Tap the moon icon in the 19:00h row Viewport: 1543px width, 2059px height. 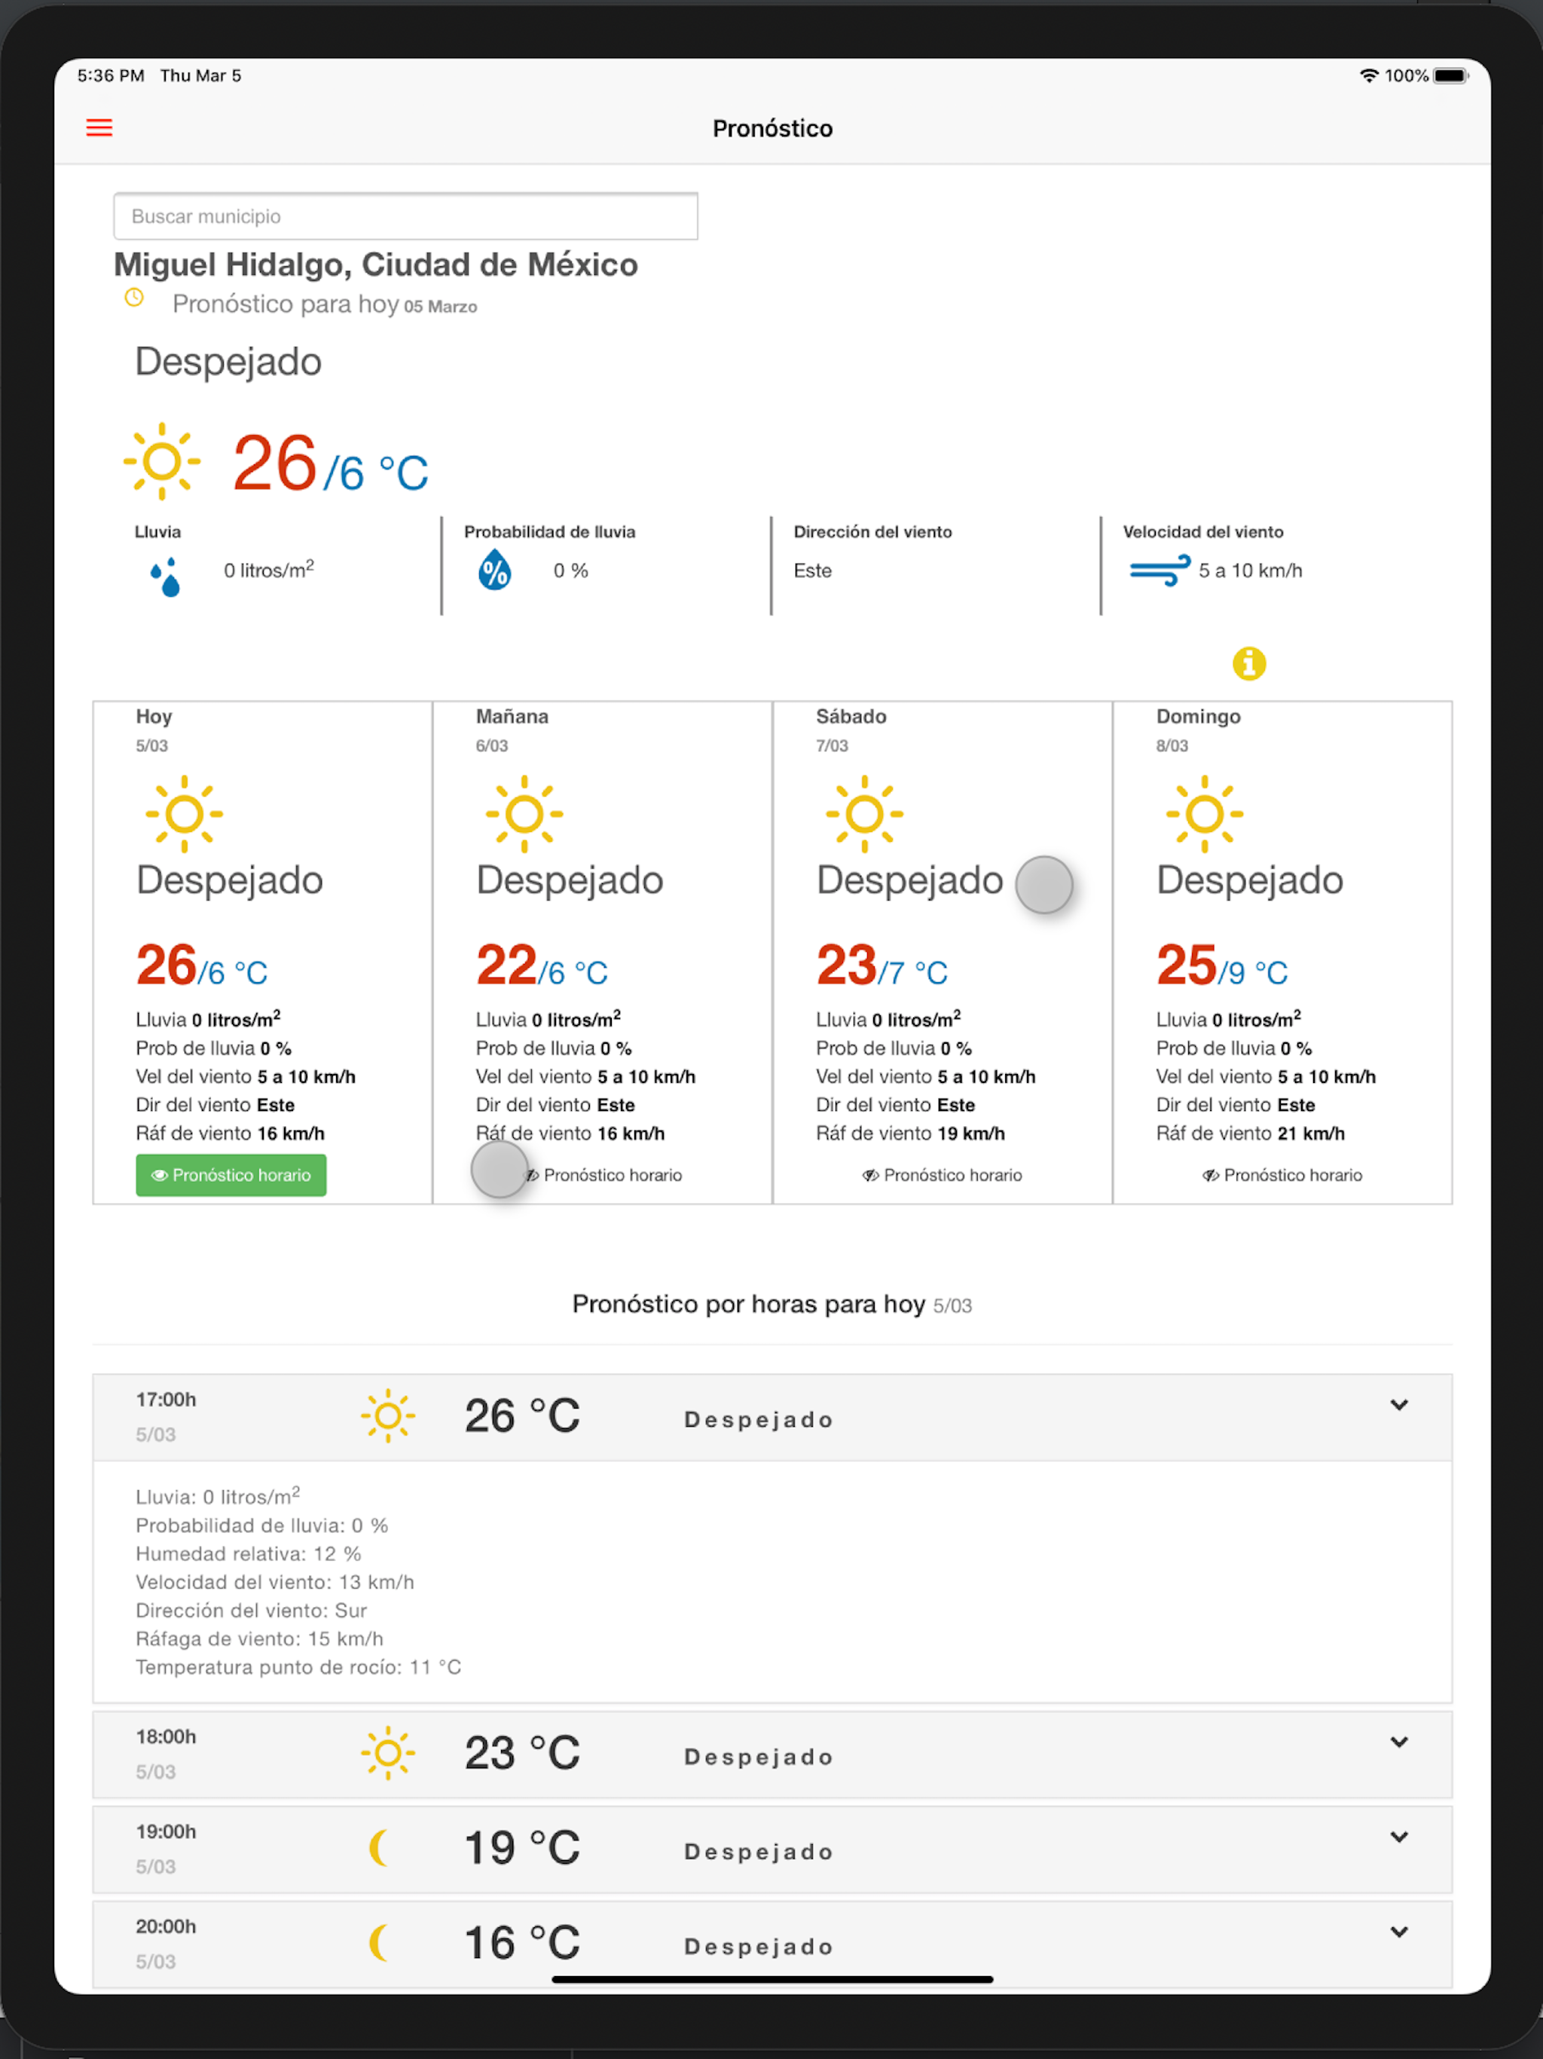click(379, 1848)
